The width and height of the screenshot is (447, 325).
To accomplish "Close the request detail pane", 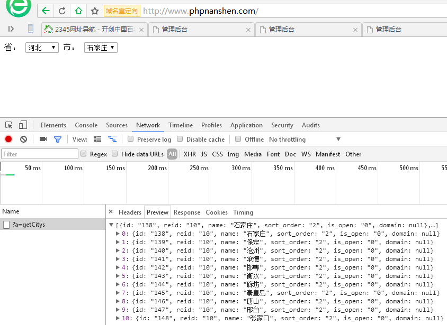I will click(111, 211).
